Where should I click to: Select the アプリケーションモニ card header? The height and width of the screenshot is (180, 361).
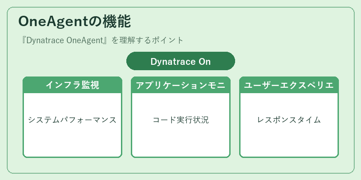point(181,85)
